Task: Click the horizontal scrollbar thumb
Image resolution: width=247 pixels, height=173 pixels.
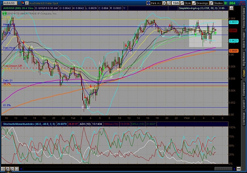Action: [x=223, y=169]
